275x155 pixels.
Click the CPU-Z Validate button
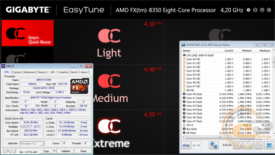point(66,151)
